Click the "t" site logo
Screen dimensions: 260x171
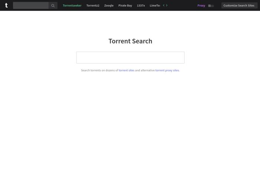point(6,6)
